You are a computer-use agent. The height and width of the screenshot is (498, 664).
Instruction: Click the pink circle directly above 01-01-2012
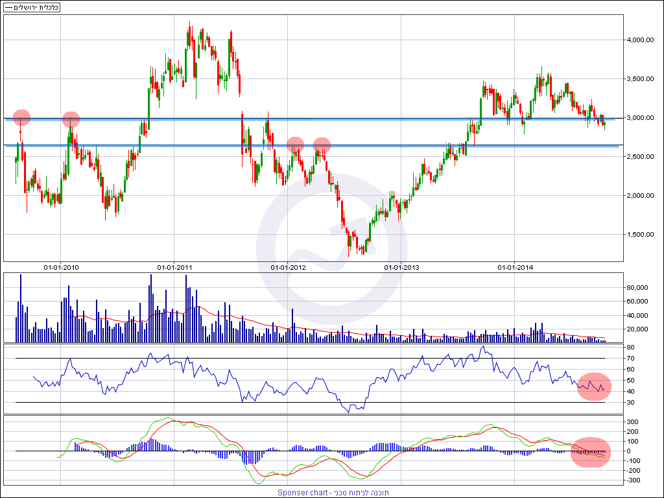coord(295,145)
